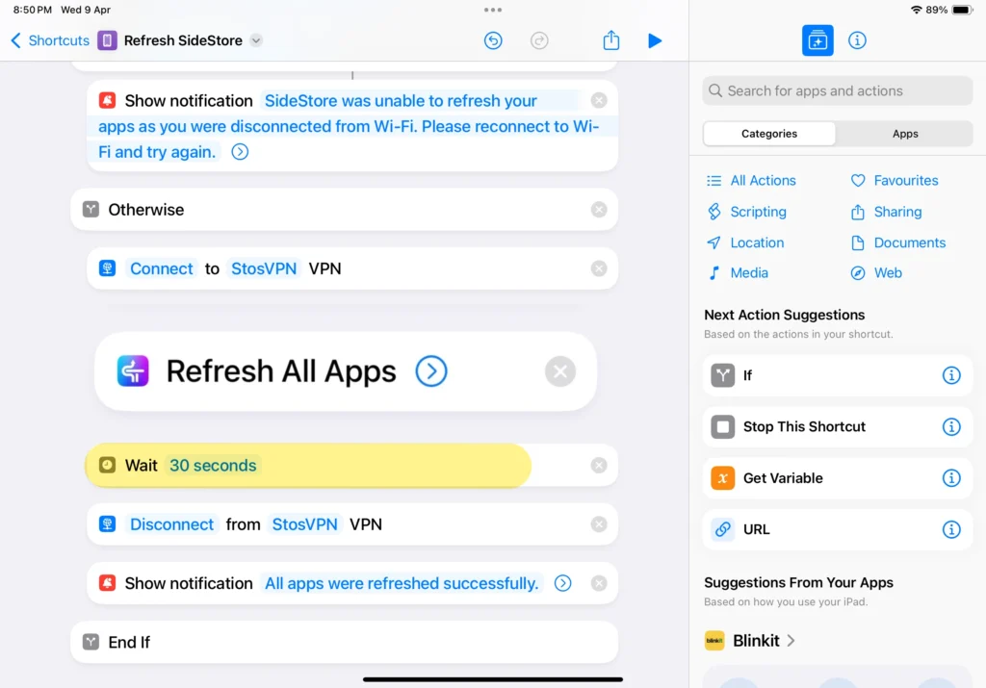This screenshot has height=688, width=986.
Task: Remove the Refresh All Apps action
Action: coord(559,371)
